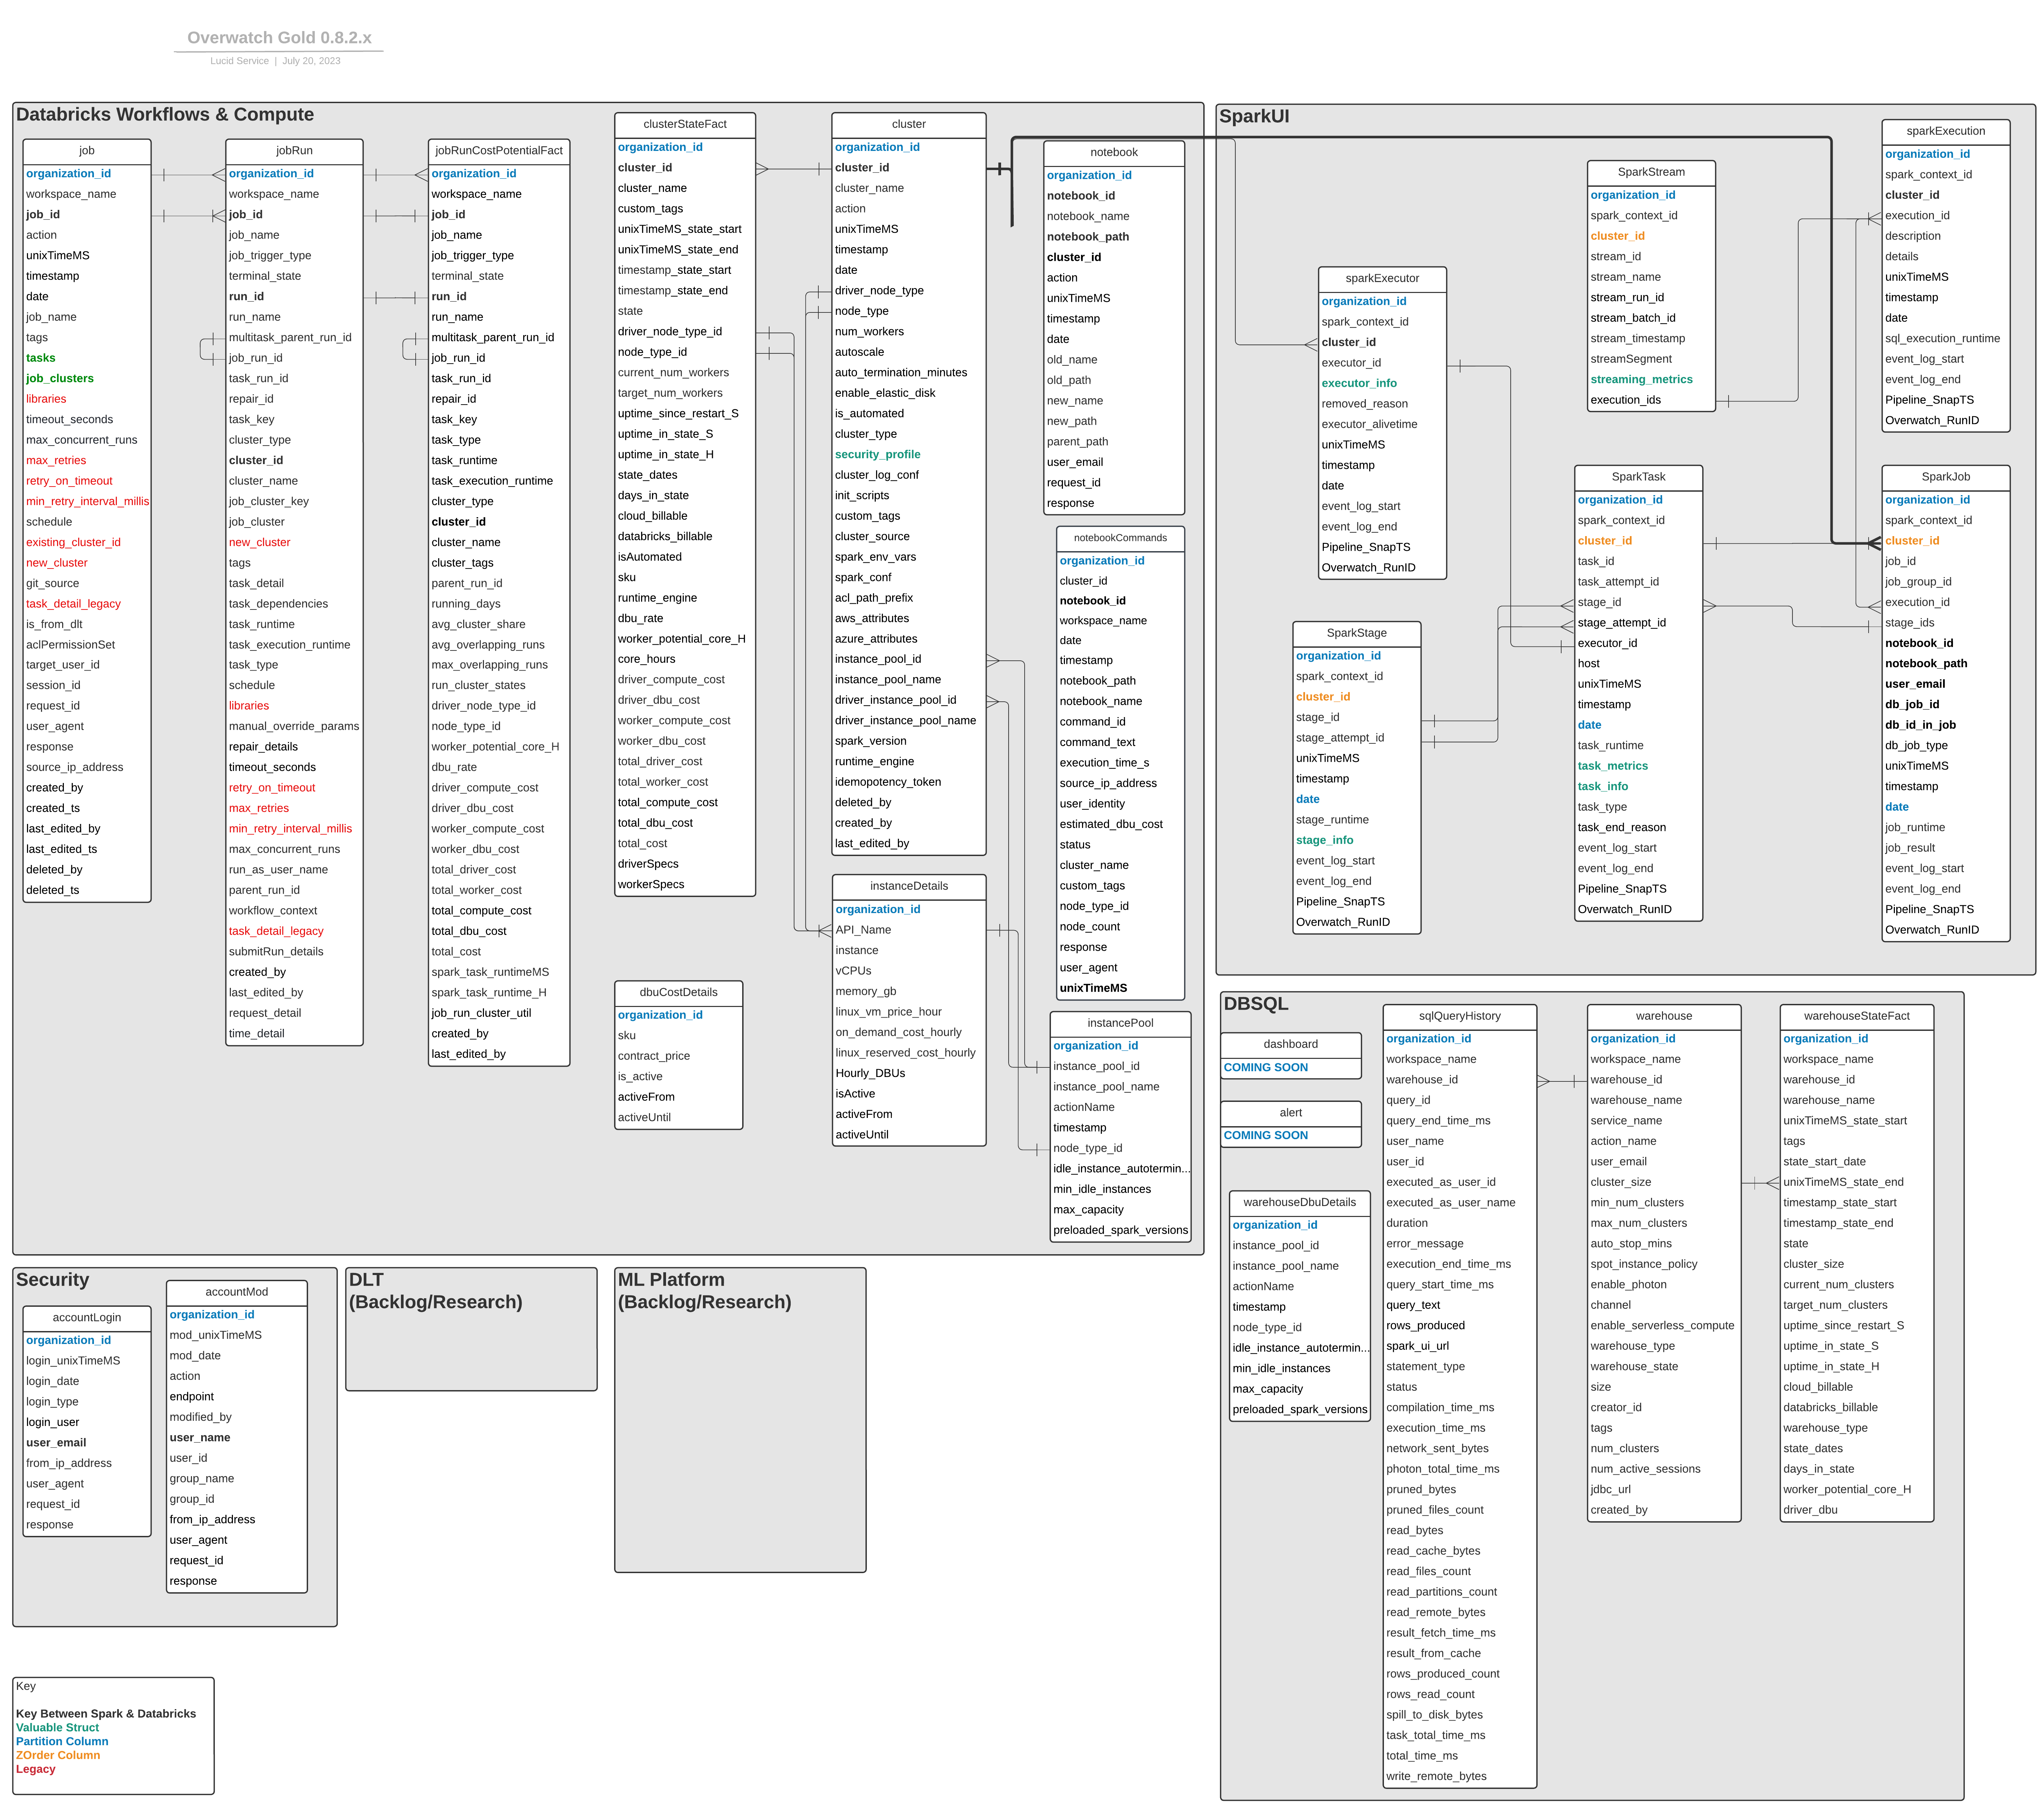2038x1820 pixels.
Task: Select the job table header
Action: 87,151
